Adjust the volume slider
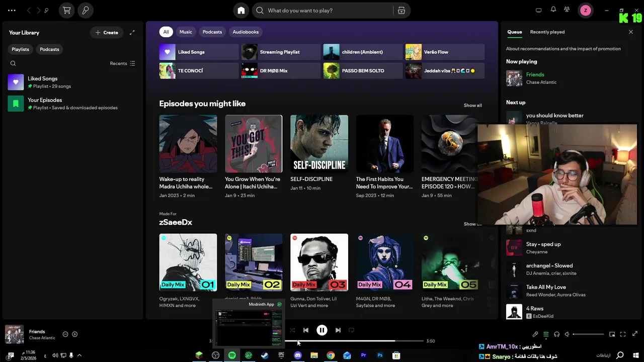This screenshot has height=362, width=644. [589, 334]
